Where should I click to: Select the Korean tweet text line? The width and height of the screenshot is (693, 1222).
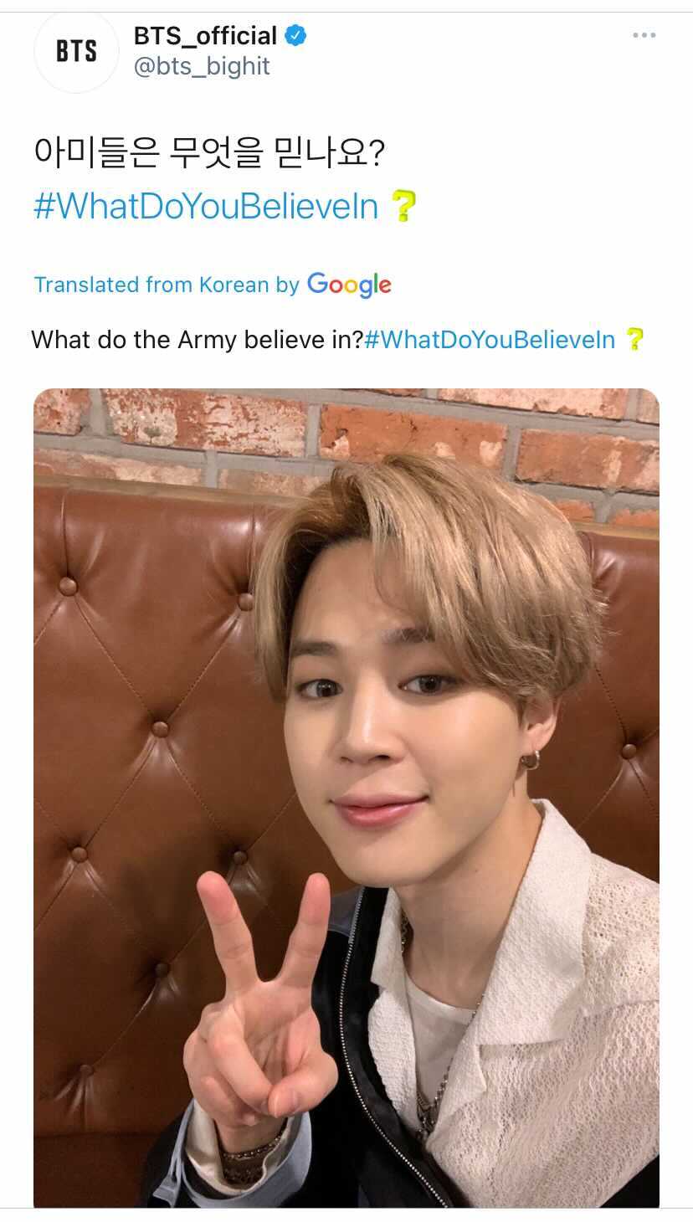pyautogui.click(x=208, y=153)
